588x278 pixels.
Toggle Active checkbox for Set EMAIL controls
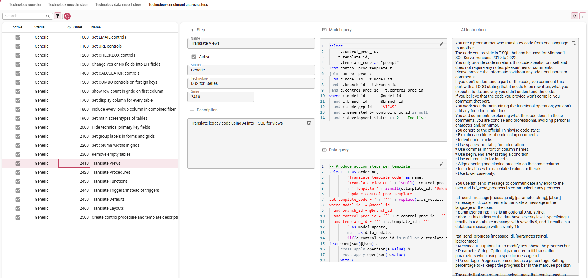point(18,37)
